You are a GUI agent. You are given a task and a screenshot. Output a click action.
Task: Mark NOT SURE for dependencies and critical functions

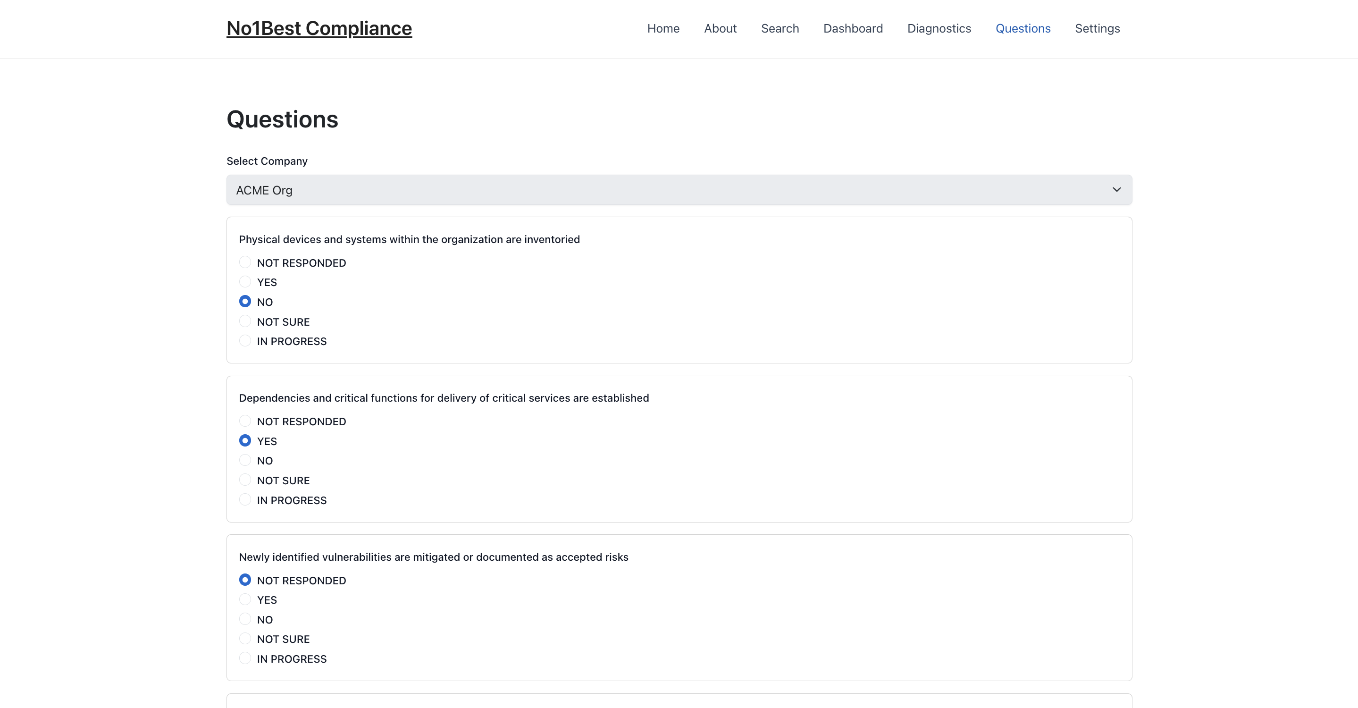[x=245, y=480]
